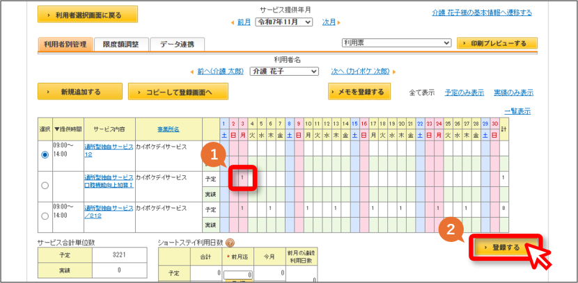Click the 予定 cell for day 3 of 口腔機能向上加算
Image resolution: width=578 pixels, height=283 pixels.
tap(242, 178)
